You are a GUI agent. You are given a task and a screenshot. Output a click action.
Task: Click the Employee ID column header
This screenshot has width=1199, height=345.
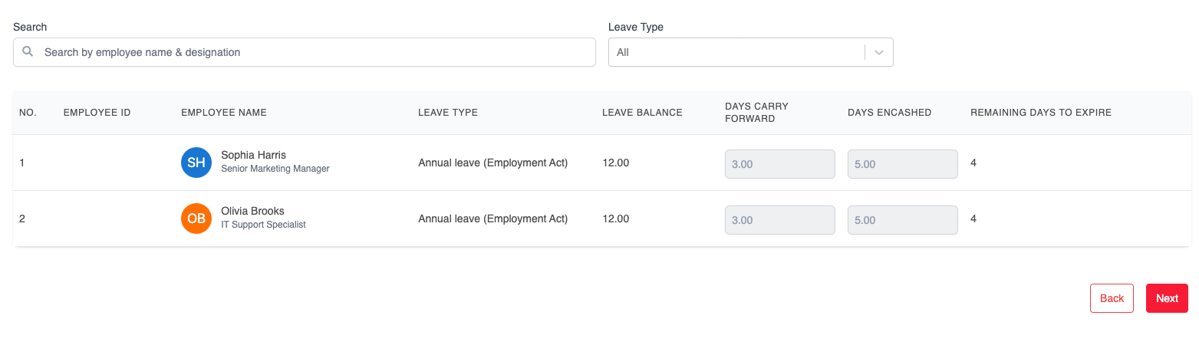97,113
